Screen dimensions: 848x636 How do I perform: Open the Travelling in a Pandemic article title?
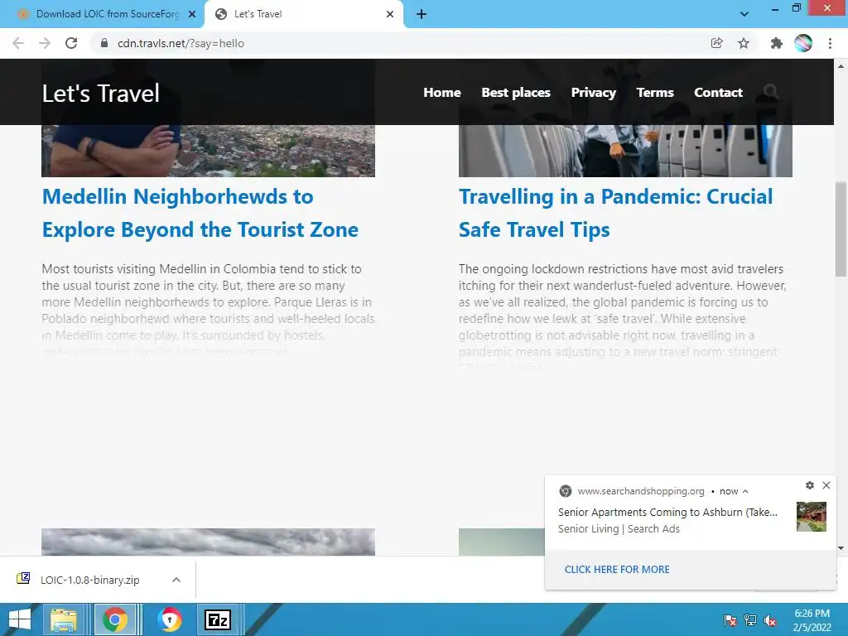[x=616, y=213]
